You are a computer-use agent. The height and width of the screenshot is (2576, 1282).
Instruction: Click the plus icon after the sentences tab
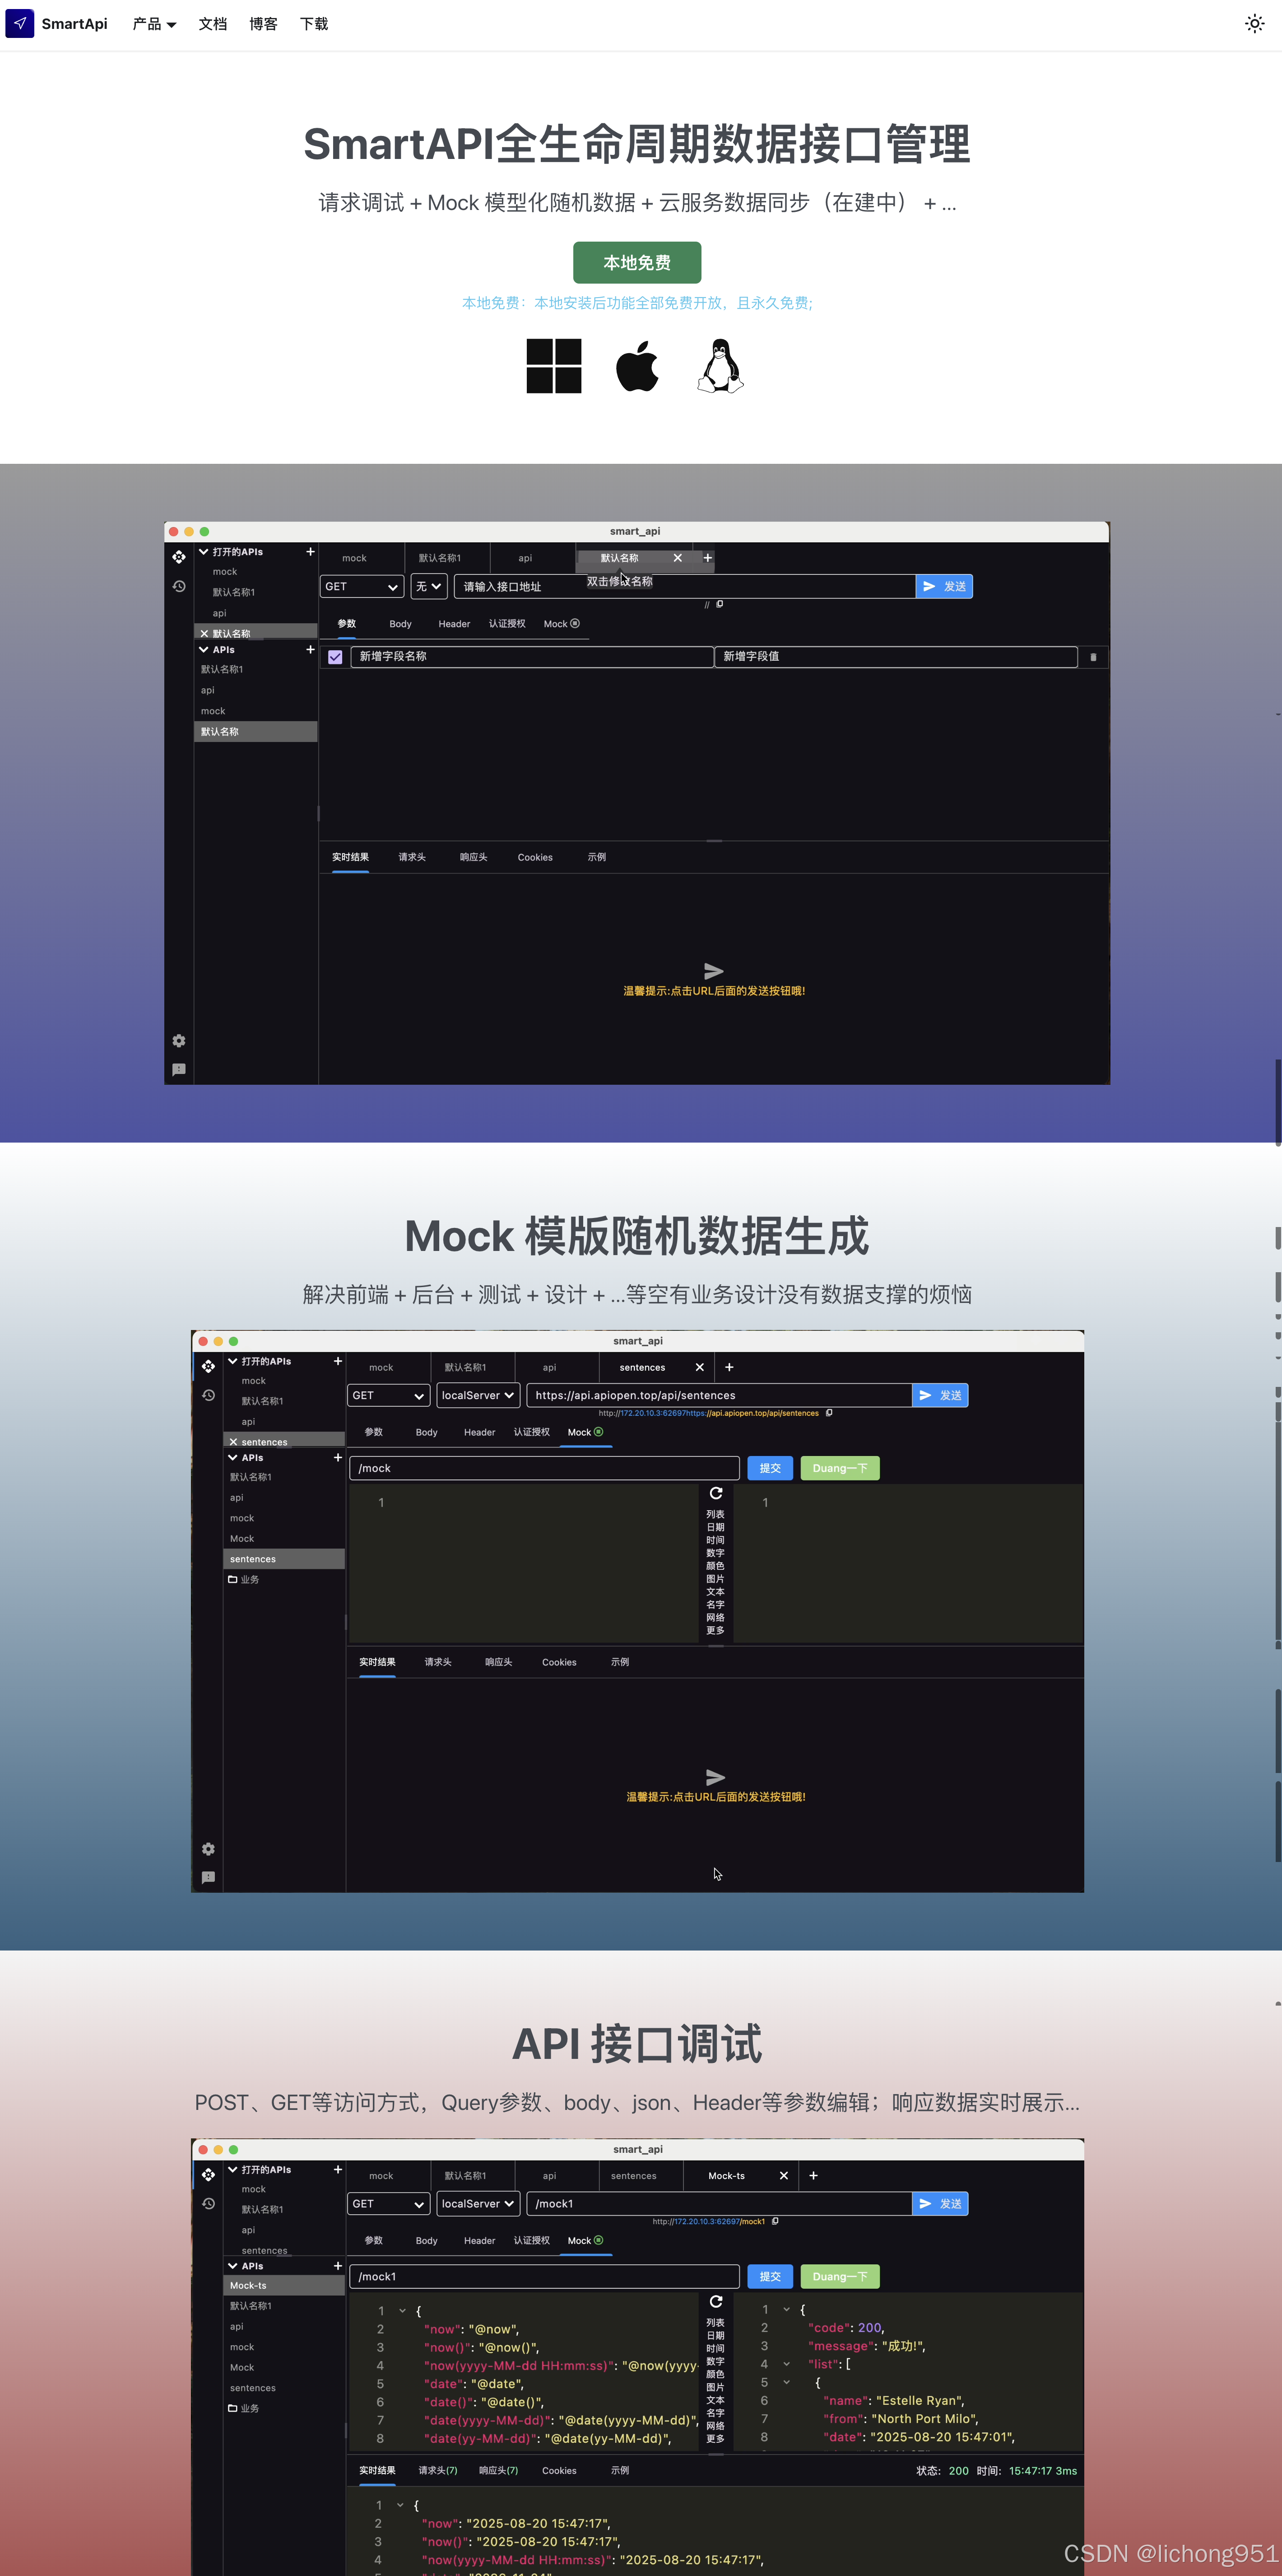(x=729, y=1367)
